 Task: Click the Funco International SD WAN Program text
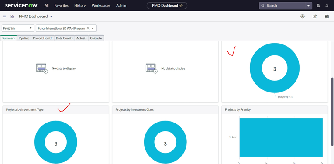62,28
